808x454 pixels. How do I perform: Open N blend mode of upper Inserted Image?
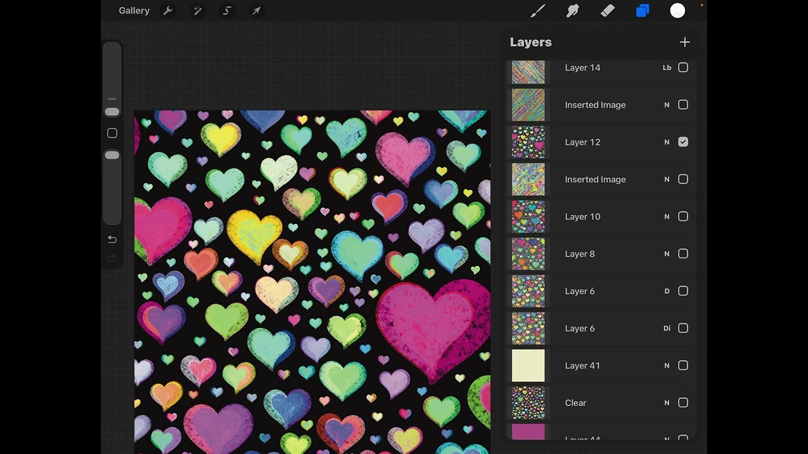click(667, 105)
